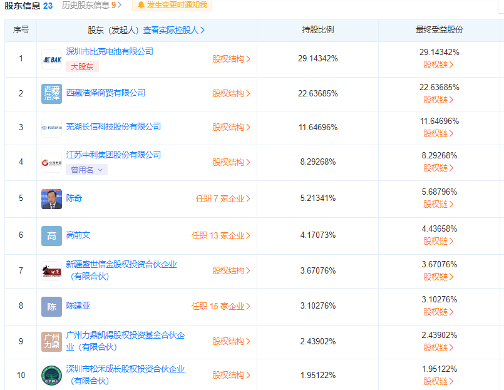Click the BAK company logo icon
The width and height of the screenshot is (504, 390).
pos(51,59)
